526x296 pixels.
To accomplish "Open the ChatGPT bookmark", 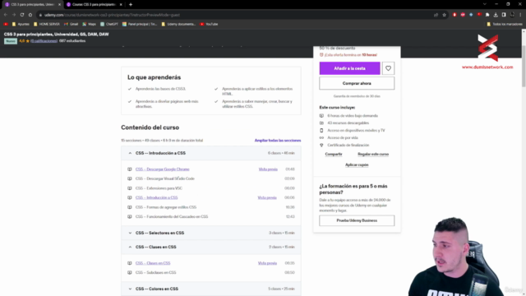I will point(109,24).
